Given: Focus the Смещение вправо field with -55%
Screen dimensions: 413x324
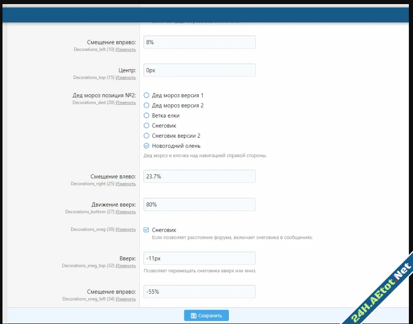Looking at the screenshot, I should pyautogui.click(x=199, y=292).
